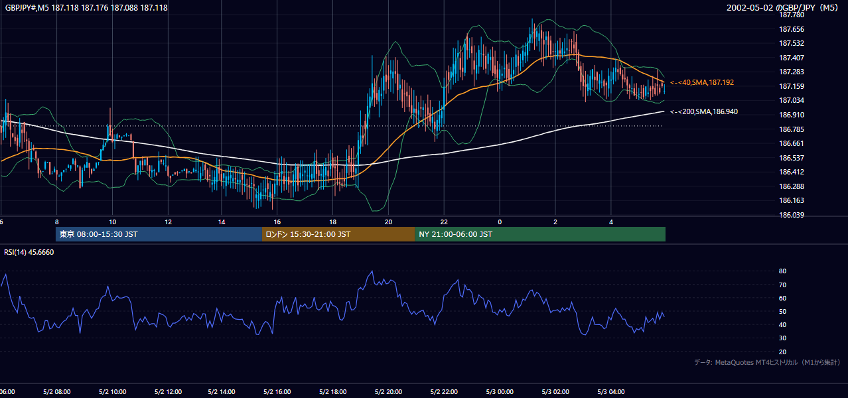Viewport: 848px width, 398px height.
Task: Click price axis value 187.283
Action: [792, 72]
